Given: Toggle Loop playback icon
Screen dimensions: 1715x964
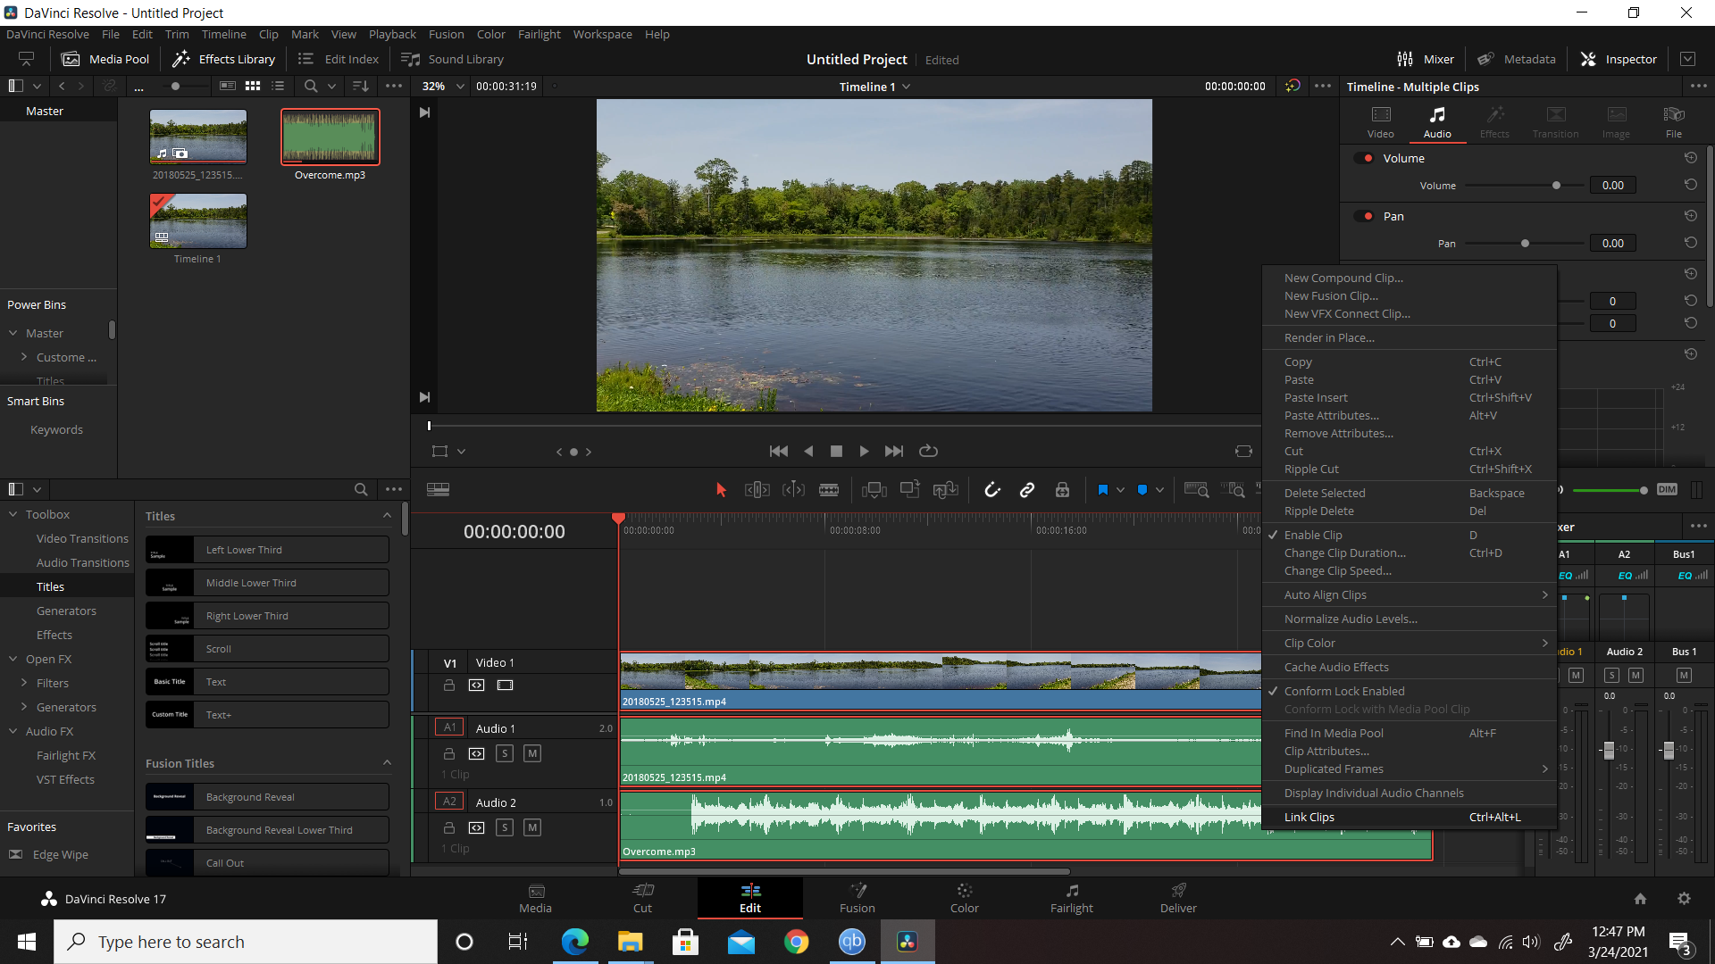Looking at the screenshot, I should click(929, 452).
